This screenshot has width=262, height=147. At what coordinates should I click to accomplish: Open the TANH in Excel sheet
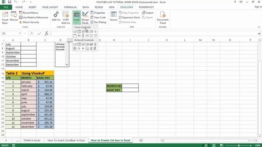tap(32, 140)
